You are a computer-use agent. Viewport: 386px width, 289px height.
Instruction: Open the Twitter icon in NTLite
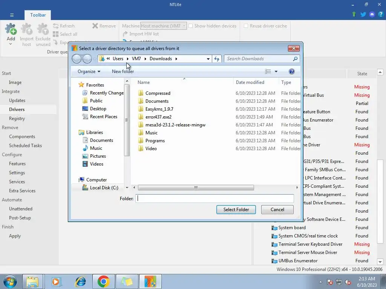pos(363,14)
